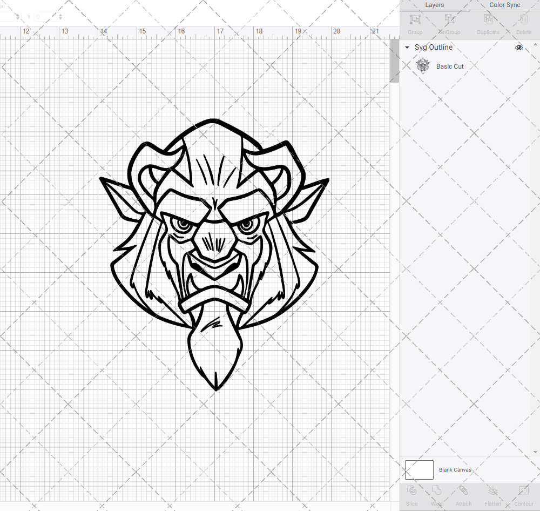This screenshot has width=540, height=511.
Task: Increment the Y value with the up arrow
Action: point(60,14)
